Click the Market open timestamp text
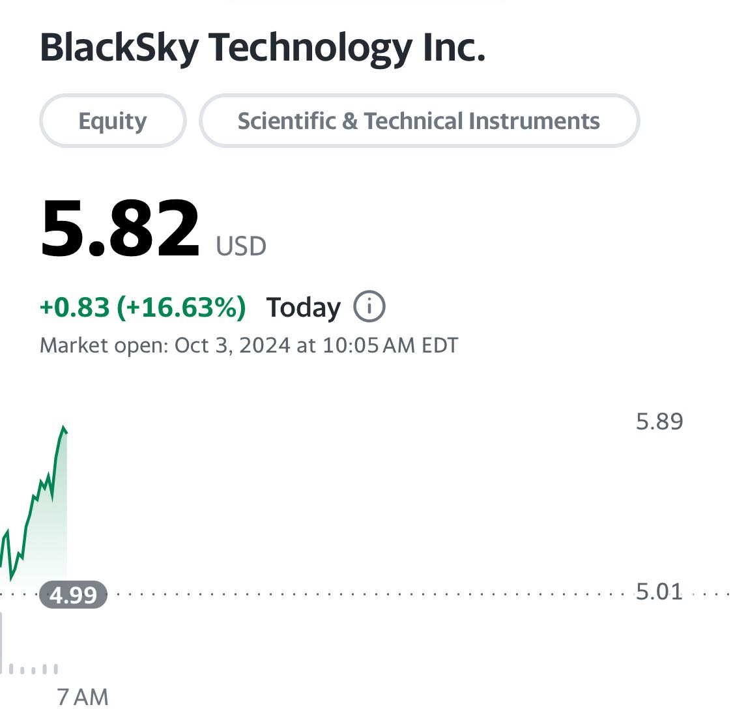 [249, 345]
